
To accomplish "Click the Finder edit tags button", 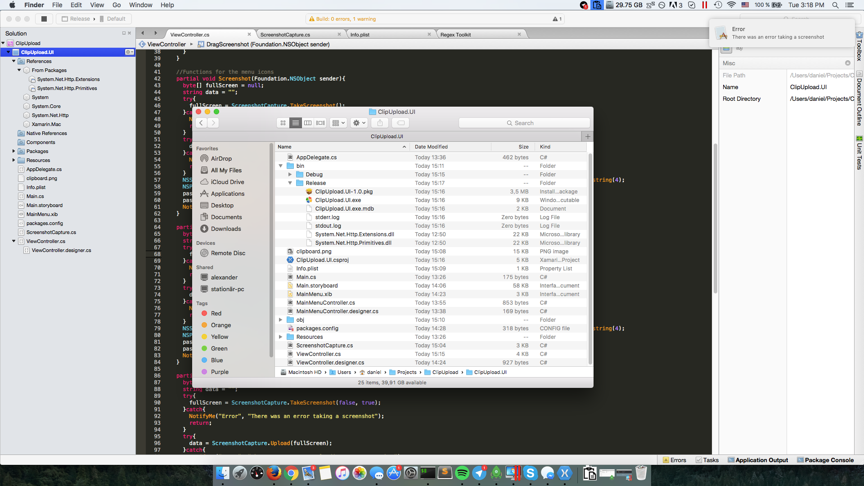I will pyautogui.click(x=400, y=123).
